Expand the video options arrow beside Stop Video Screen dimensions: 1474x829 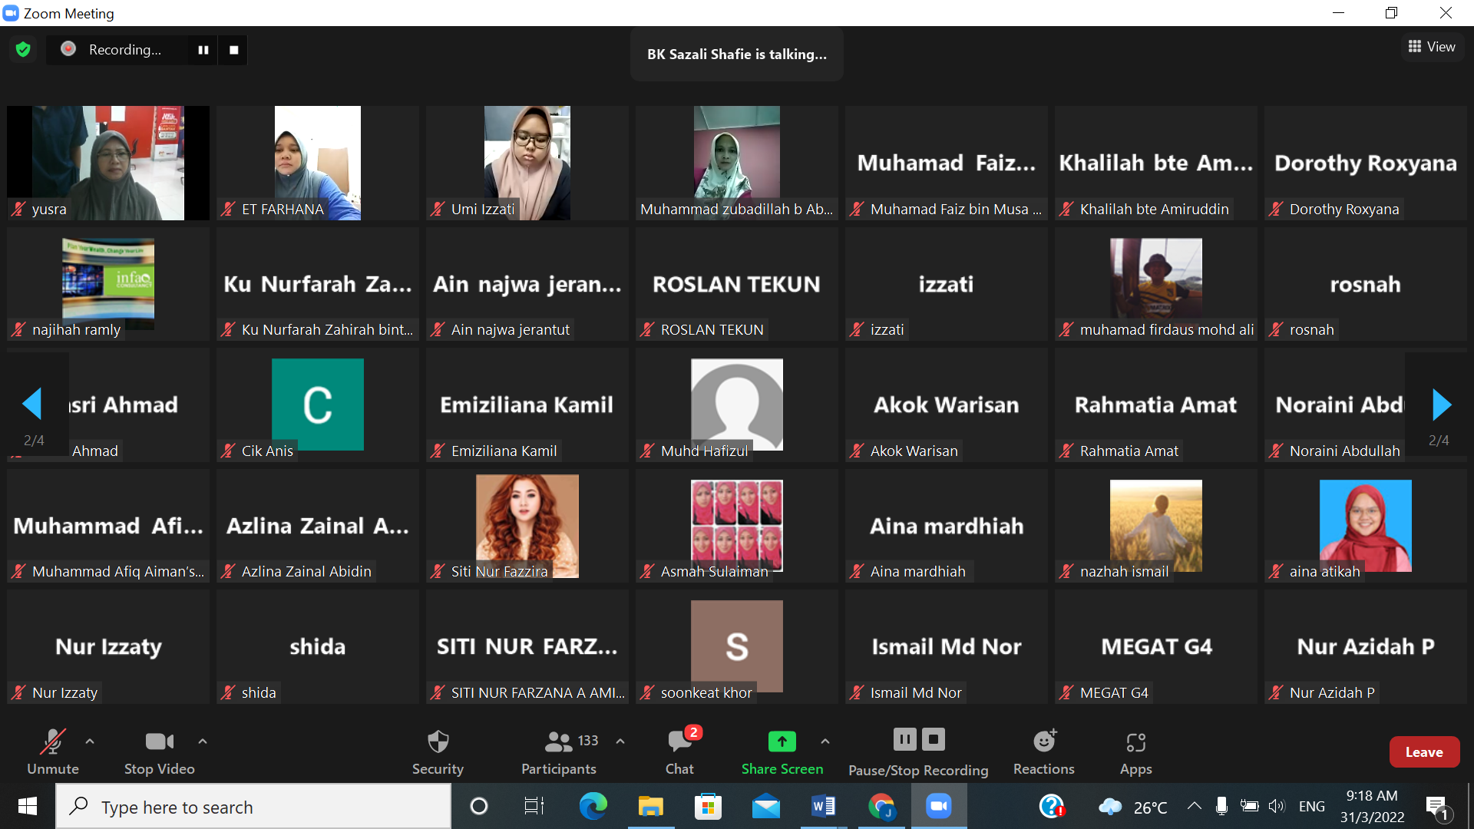203,741
